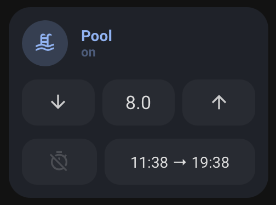Edit the 11:38 start time range
The height and width of the screenshot is (205, 276).
[x=180, y=162]
